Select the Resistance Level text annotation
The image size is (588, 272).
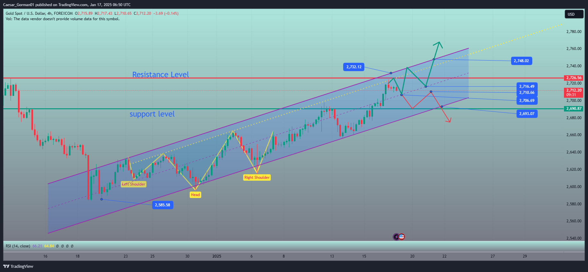[161, 75]
